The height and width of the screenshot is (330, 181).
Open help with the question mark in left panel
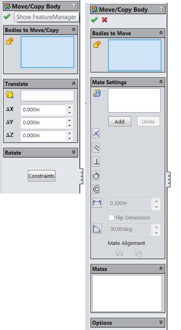pyautogui.click(x=74, y=6)
